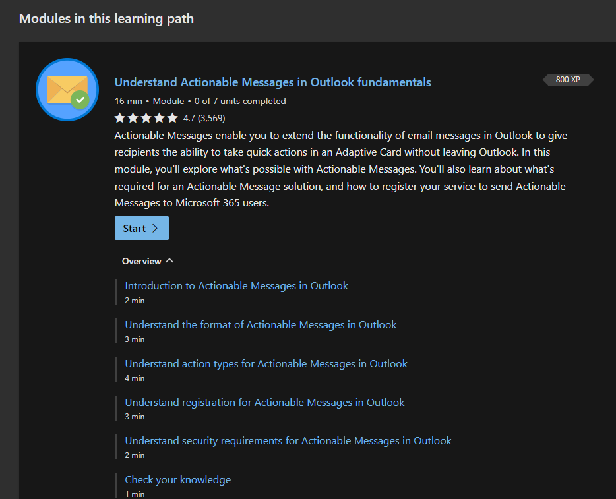Open the module title link
This screenshot has width=616, height=499.
pyautogui.click(x=272, y=82)
